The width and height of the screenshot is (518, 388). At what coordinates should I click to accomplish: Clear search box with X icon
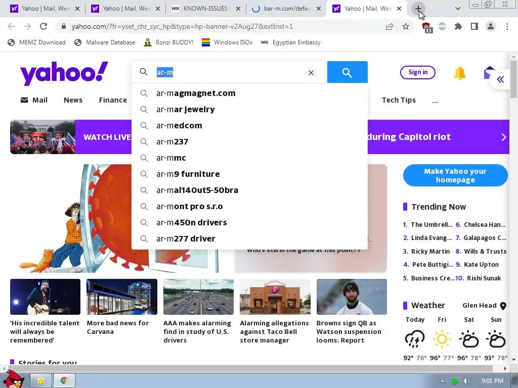click(x=311, y=73)
